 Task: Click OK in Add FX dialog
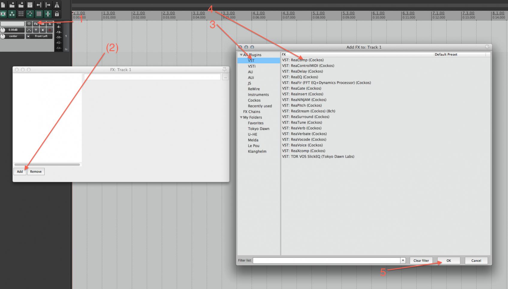pos(449,261)
